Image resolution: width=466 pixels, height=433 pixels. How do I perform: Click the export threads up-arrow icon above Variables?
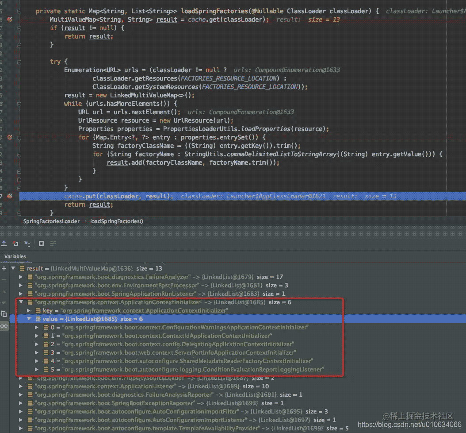[x=4, y=243]
